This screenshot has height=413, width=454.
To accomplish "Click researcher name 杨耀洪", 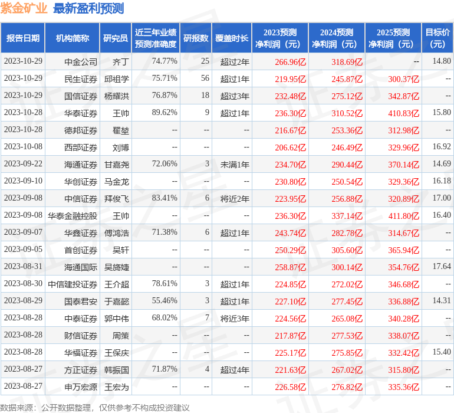I will pos(117,96).
